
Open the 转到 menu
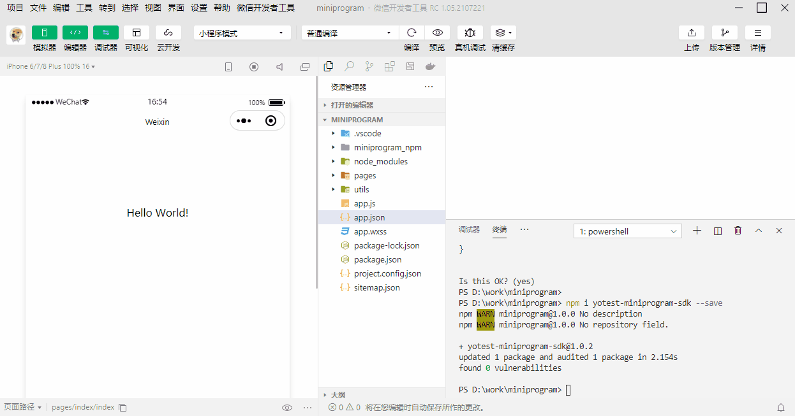pos(107,8)
